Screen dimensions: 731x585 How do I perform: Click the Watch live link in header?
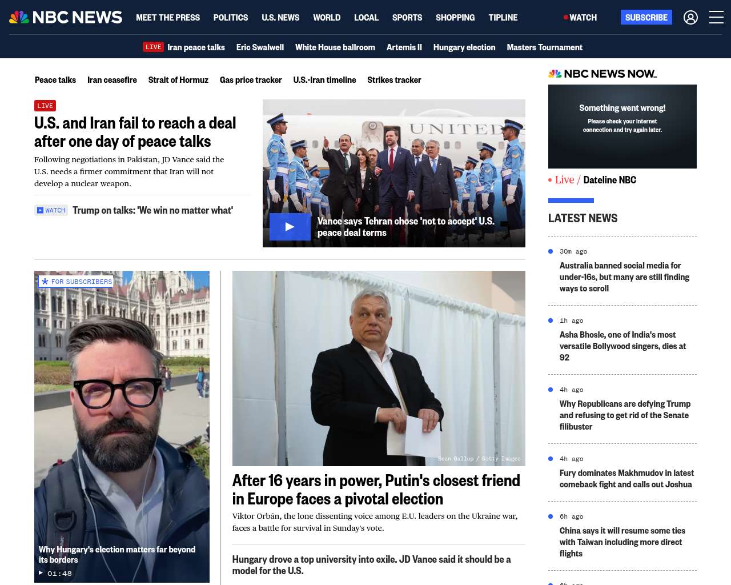click(580, 18)
